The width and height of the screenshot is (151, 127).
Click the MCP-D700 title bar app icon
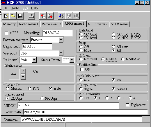pyautogui.click(x=4, y=2)
